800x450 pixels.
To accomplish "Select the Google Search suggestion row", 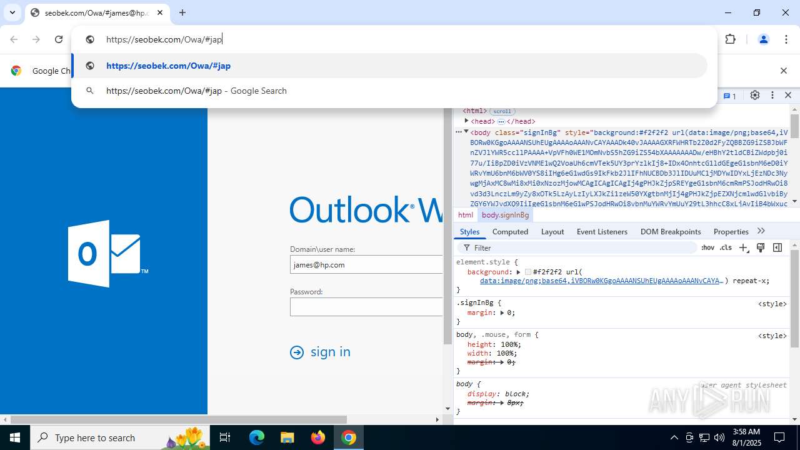I will click(x=389, y=91).
